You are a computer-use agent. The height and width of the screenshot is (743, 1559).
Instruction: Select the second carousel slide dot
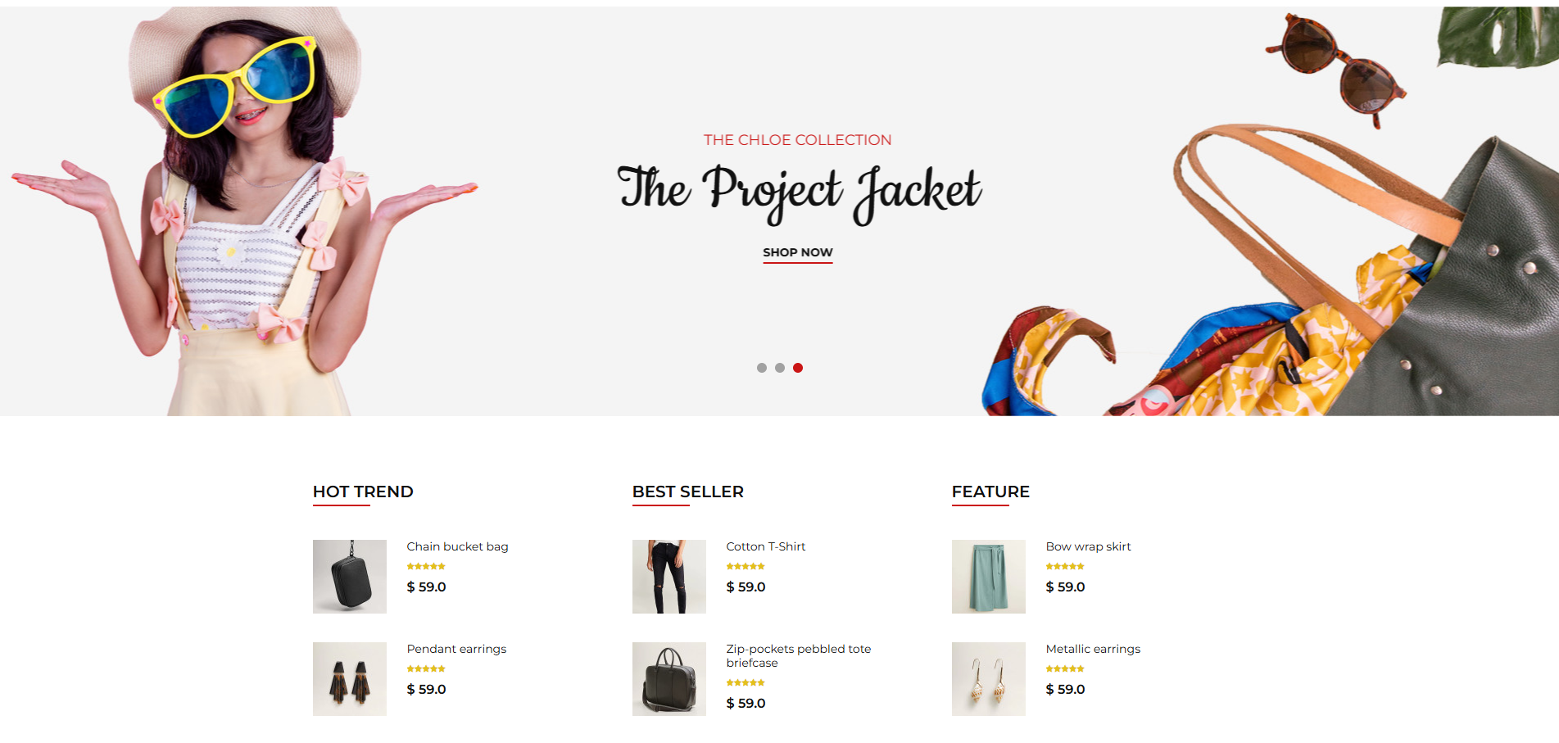click(780, 368)
